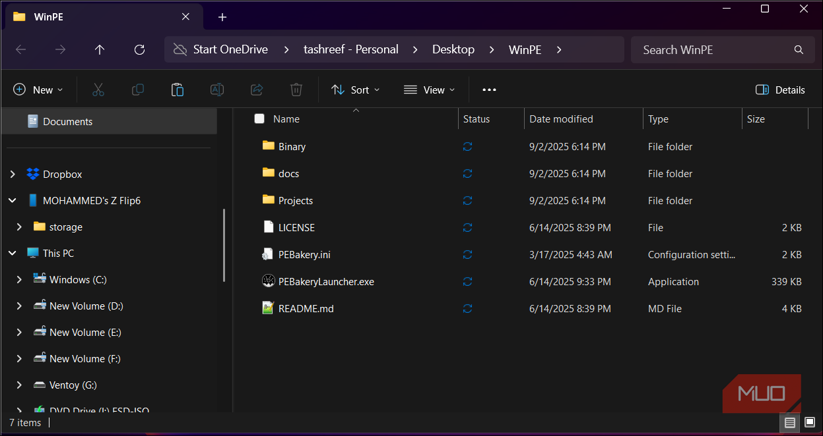Go back with the left arrow
This screenshot has width=823, height=436.
[x=20, y=49]
